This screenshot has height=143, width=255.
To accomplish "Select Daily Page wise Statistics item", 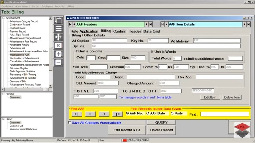I will 22,71.
